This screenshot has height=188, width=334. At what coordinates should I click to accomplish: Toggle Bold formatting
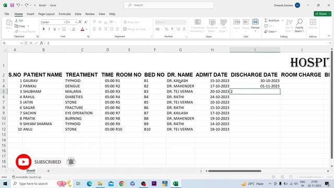(x=43, y=29)
